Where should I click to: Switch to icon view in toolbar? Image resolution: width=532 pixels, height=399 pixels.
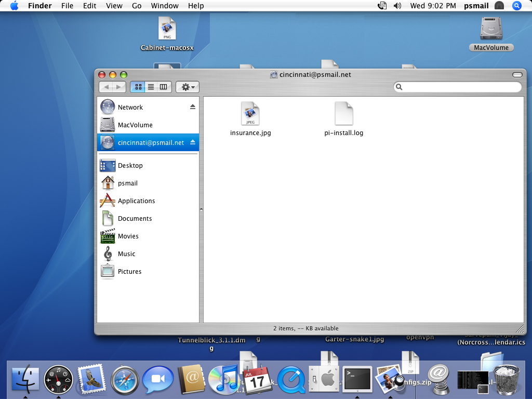coord(138,87)
